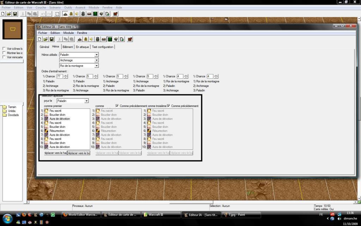Viewport: 361px width, 226px height.
Task: Click Sound Editor icon in Editeur IA toolbar
Action: (92, 39)
